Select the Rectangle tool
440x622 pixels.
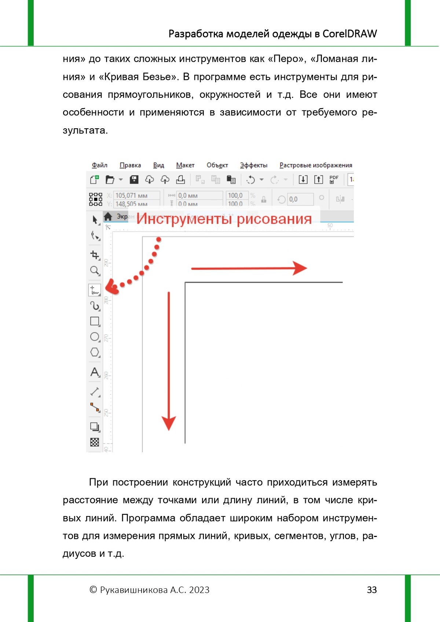coord(95,321)
